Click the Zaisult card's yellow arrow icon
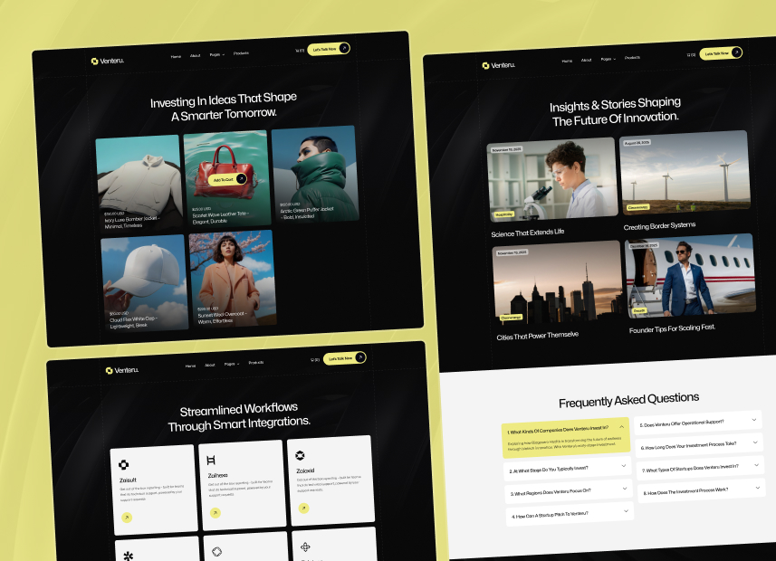 [127, 518]
